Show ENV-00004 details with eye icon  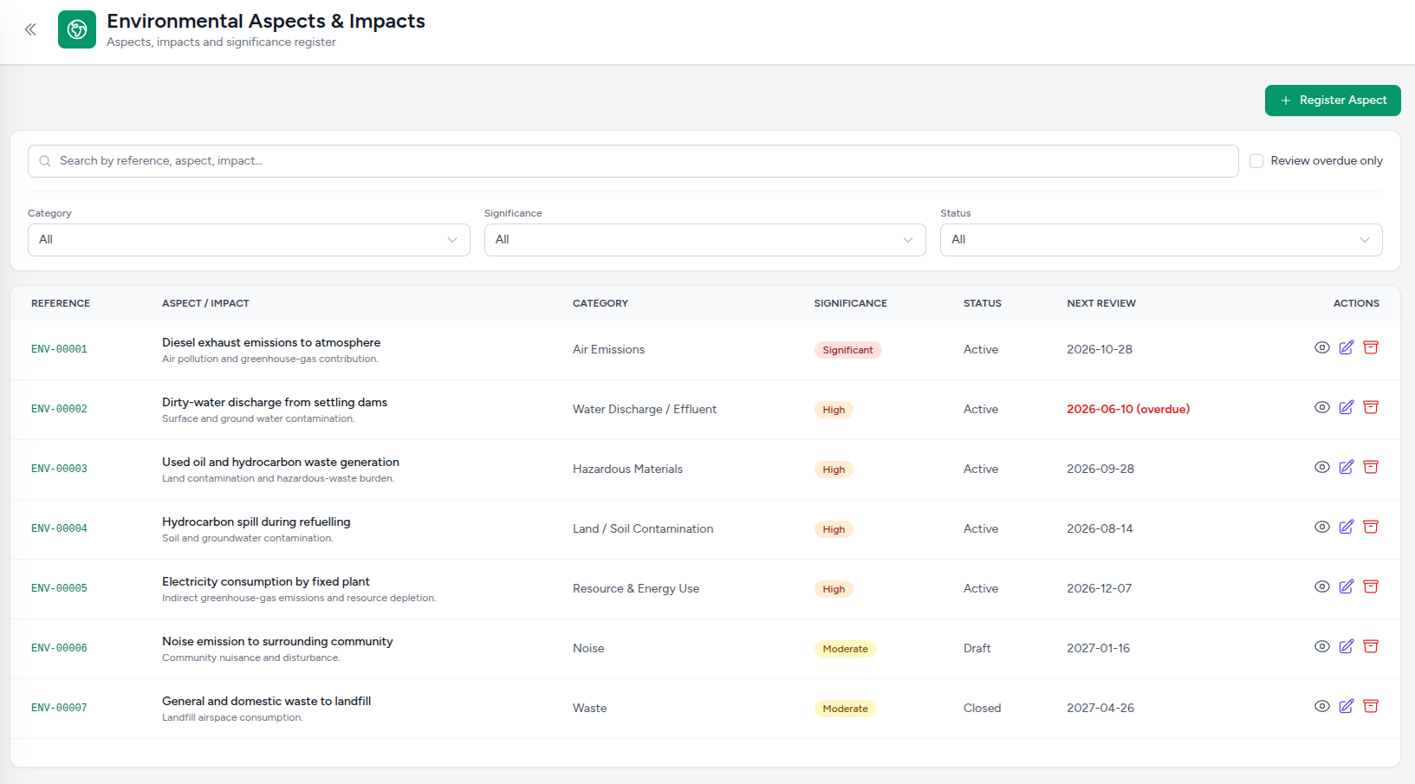click(x=1321, y=527)
